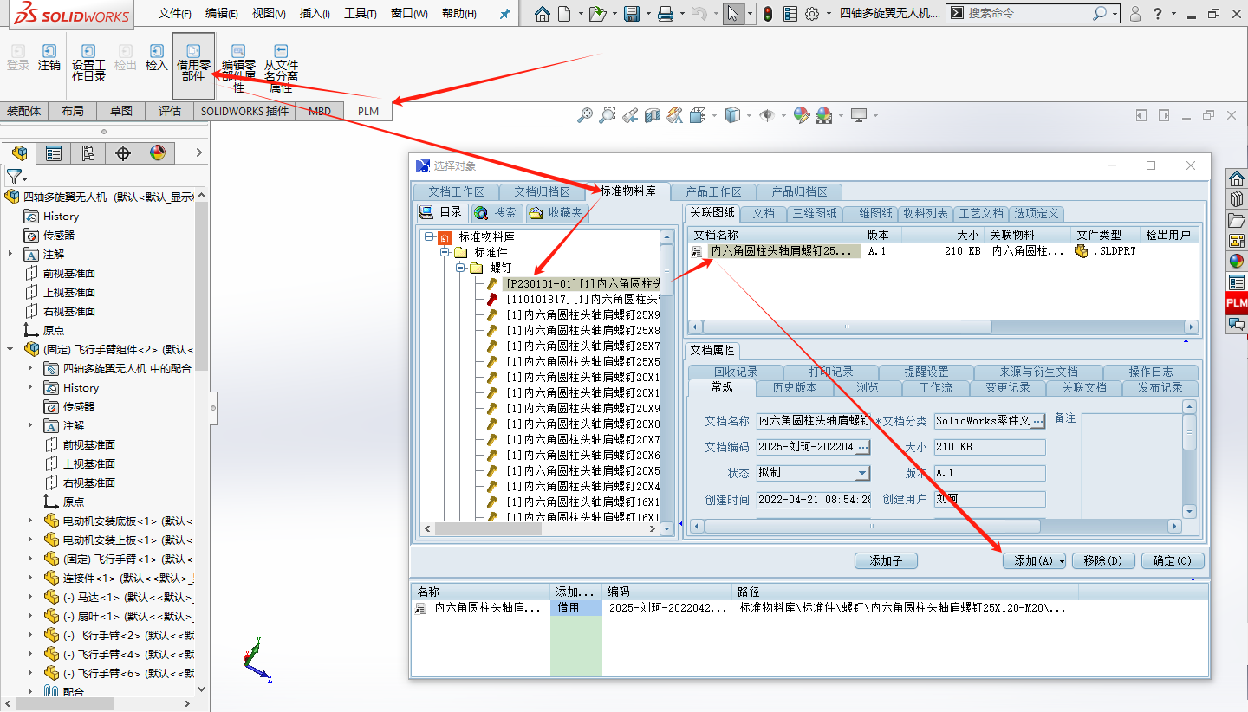Expand the FeatureManager tabs chevron arrow
Viewport: 1248px width, 712px height.
point(199,153)
